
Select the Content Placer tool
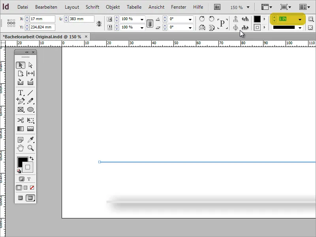(x=30, y=82)
